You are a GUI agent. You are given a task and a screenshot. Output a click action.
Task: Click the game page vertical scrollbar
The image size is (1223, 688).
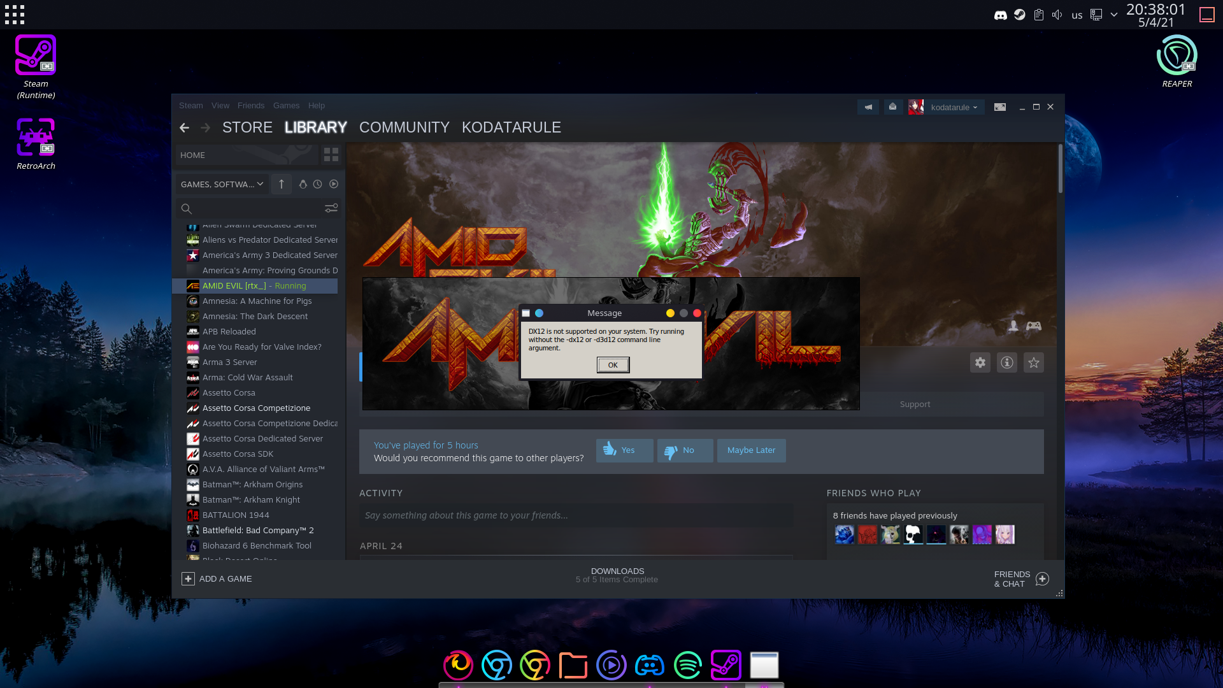(1061, 169)
